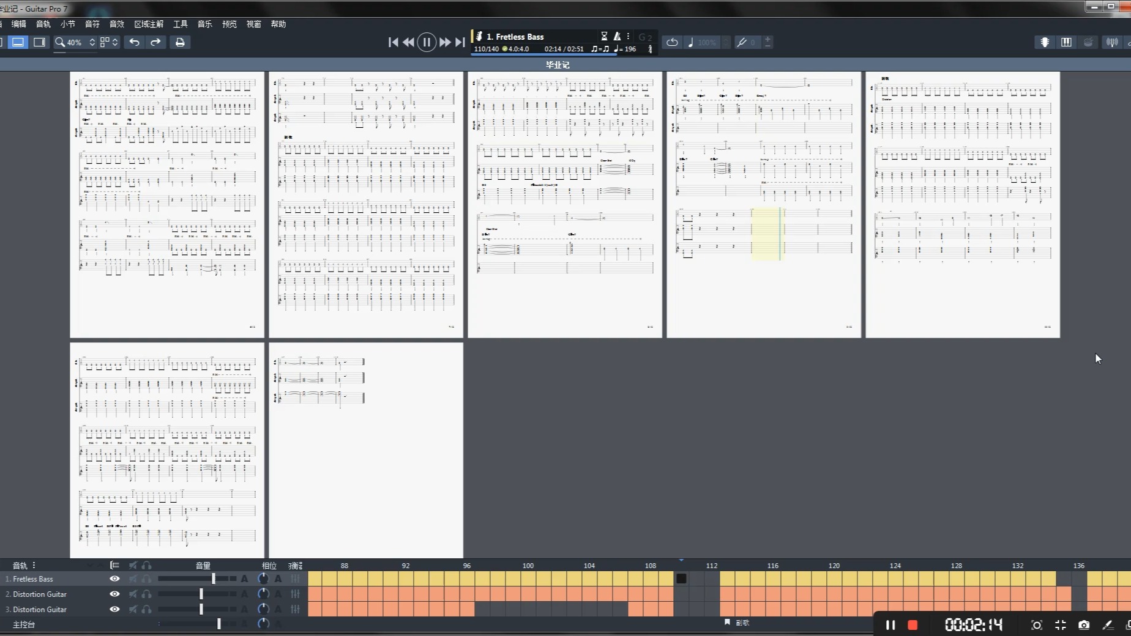Open the LCD options three-dot menu
1131x636 pixels.
(x=628, y=37)
